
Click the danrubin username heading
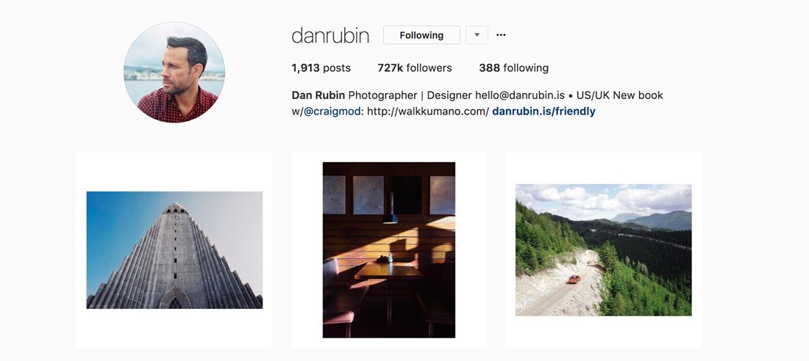[330, 35]
